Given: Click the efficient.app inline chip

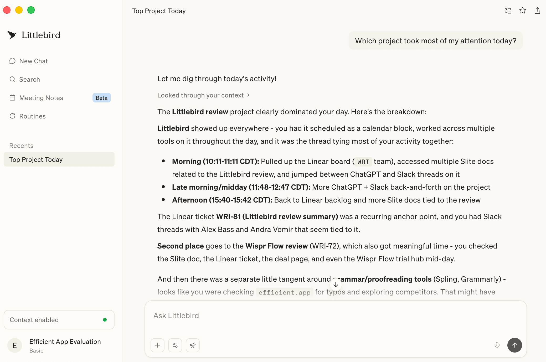Looking at the screenshot, I should click(x=284, y=292).
